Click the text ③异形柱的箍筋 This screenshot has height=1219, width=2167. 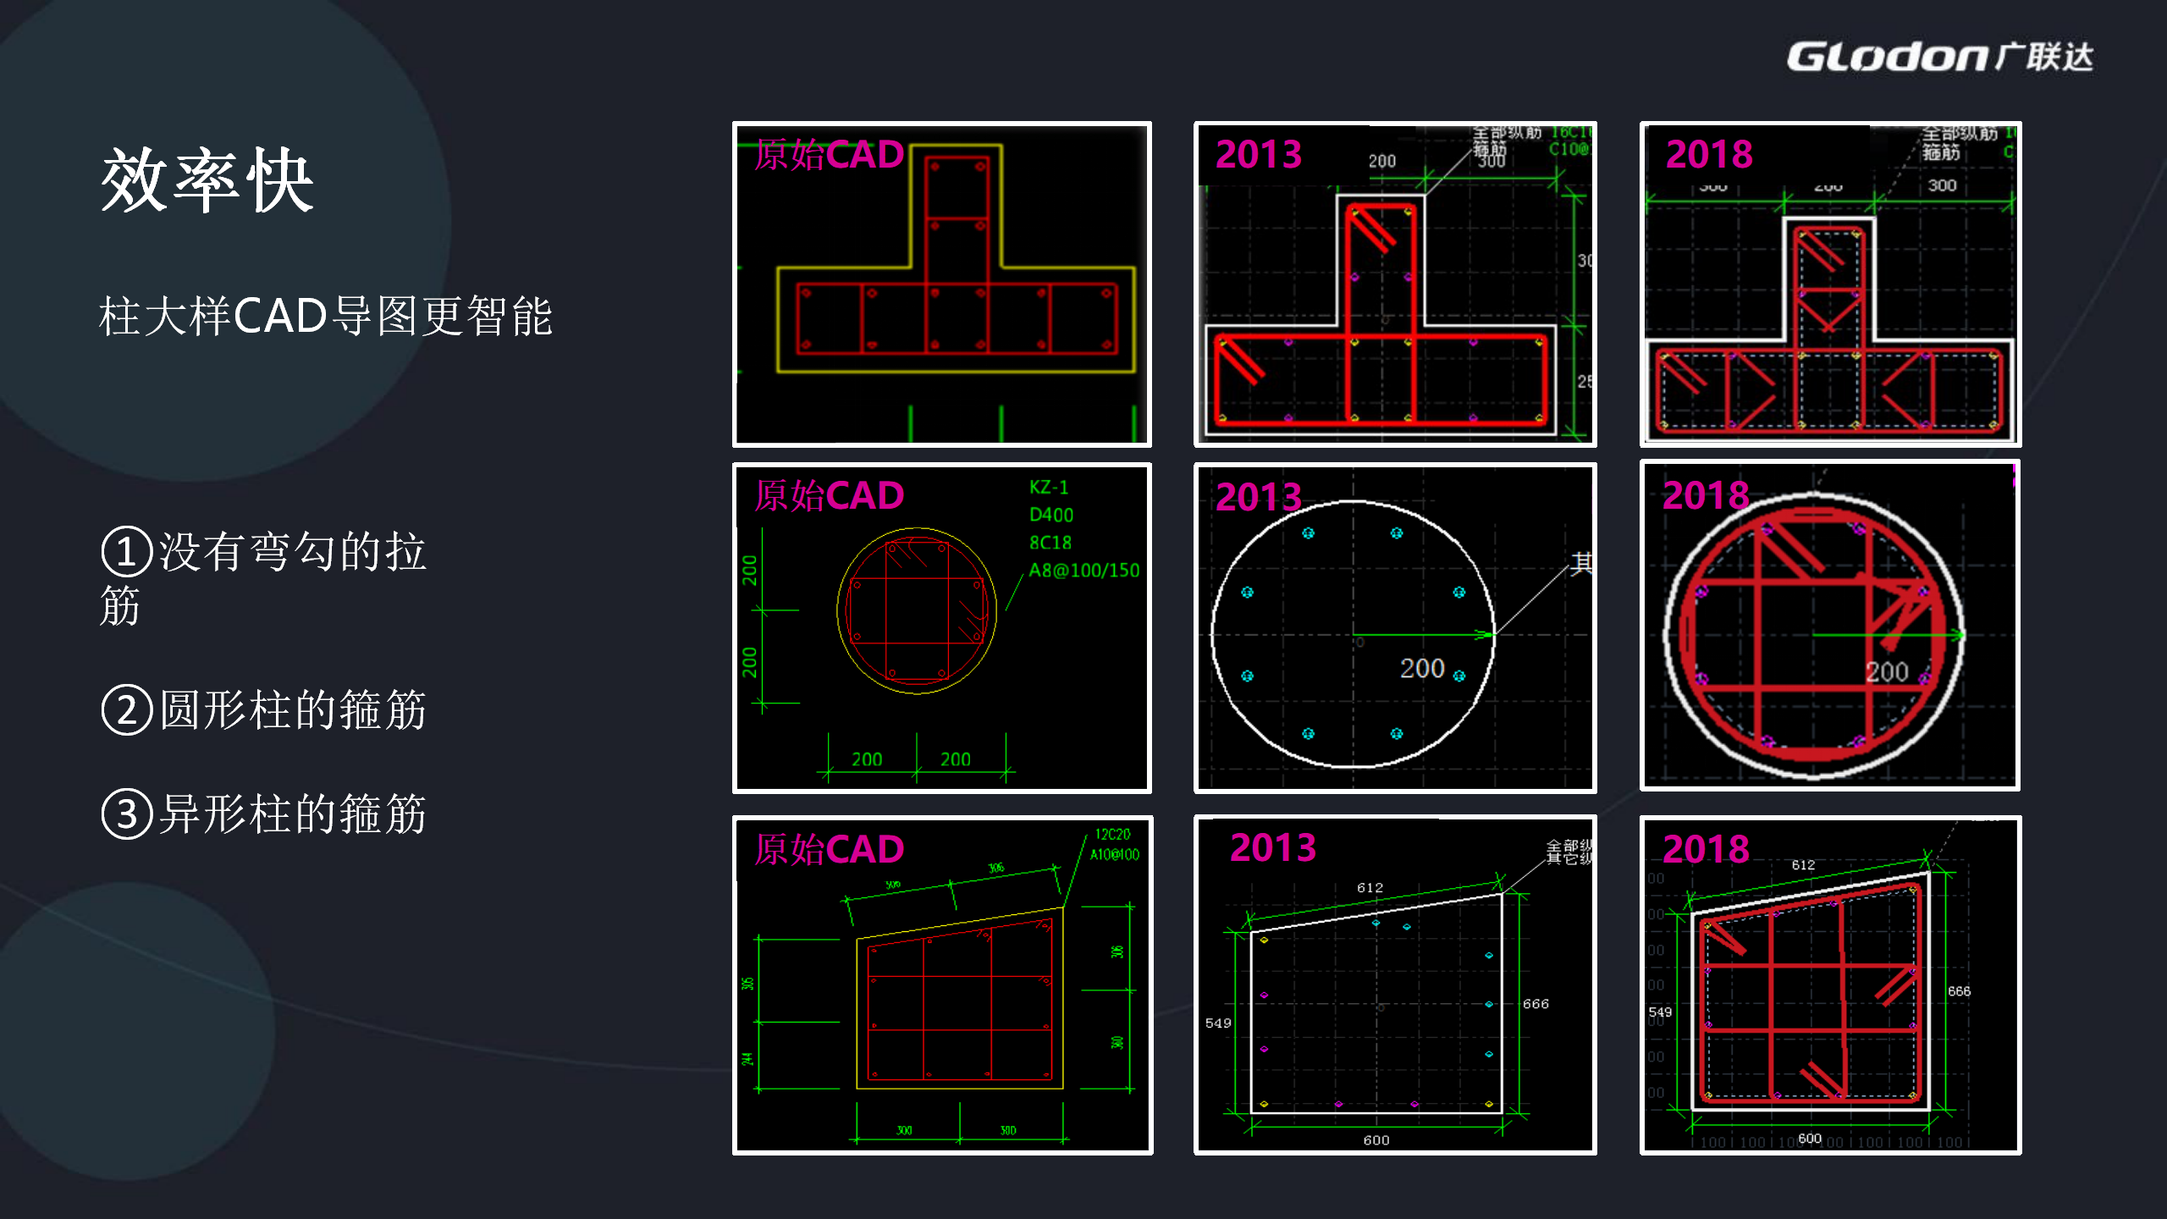(x=263, y=814)
